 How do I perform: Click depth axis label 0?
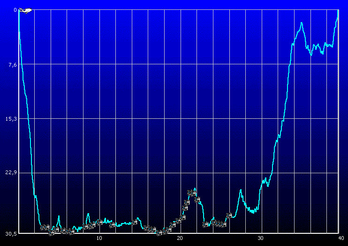click(15, 10)
